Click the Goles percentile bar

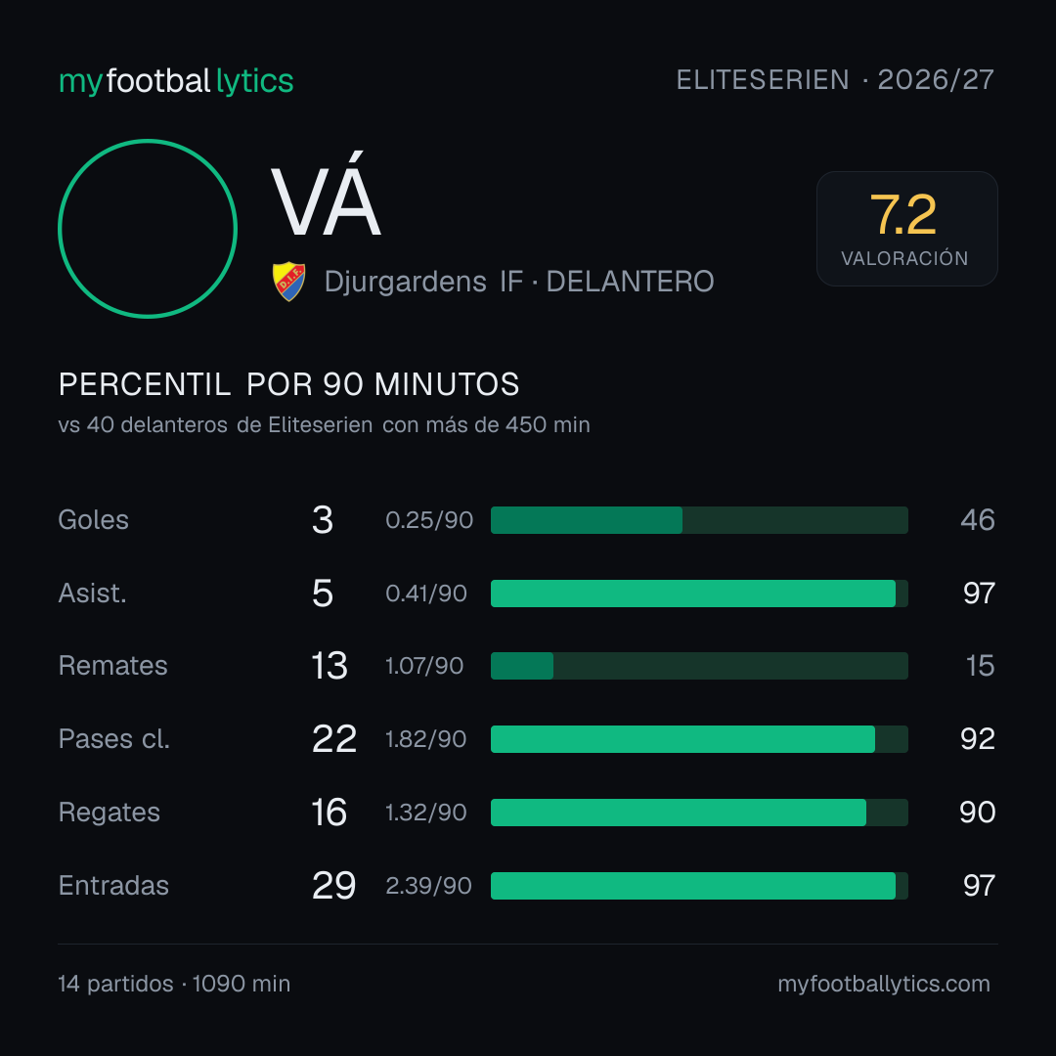click(699, 520)
